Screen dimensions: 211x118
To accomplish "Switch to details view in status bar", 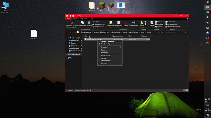I will [x=184, y=90].
